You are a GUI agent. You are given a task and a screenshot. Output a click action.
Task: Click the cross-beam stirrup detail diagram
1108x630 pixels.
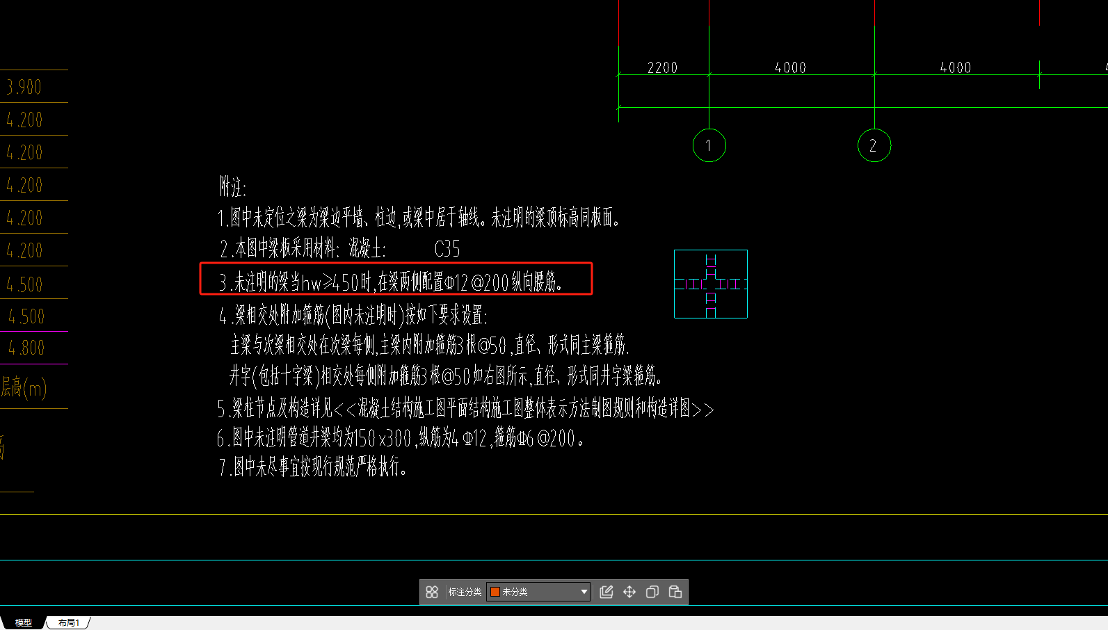pos(711,284)
